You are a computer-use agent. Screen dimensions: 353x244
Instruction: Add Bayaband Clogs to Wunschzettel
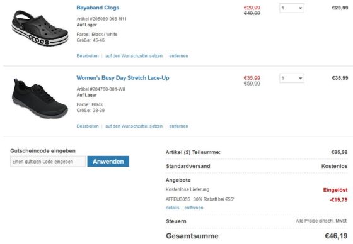pyautogui.click(x=134, y=56)
